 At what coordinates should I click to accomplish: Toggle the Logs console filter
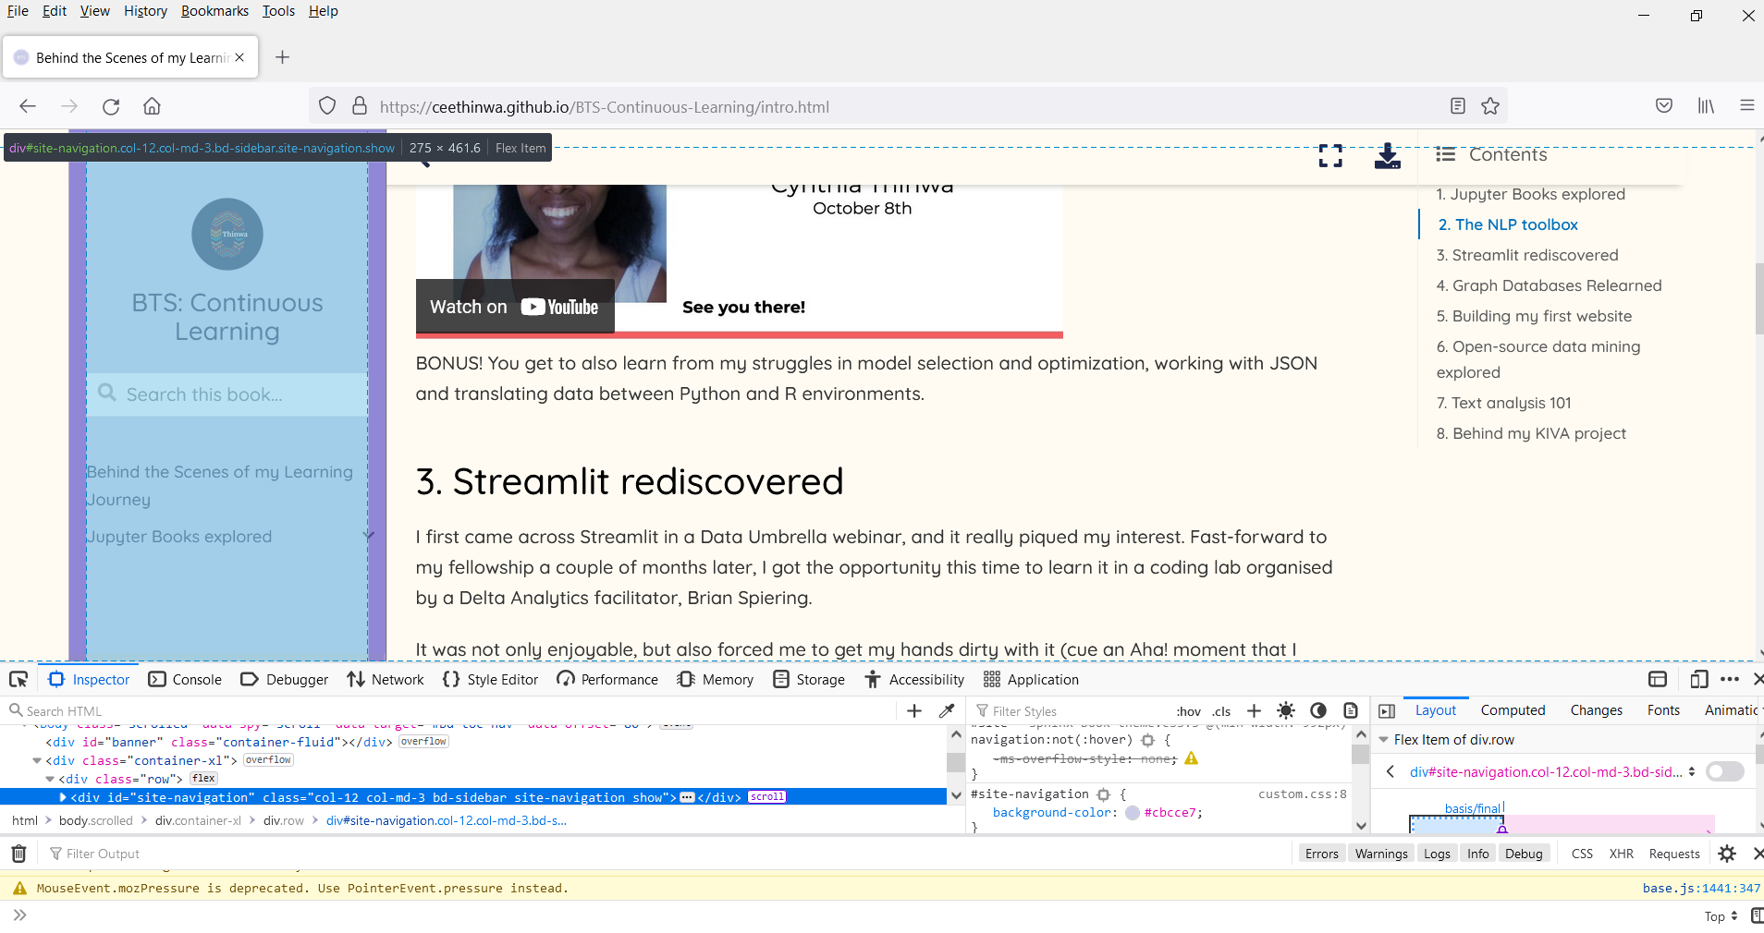tap(1437, 854)
